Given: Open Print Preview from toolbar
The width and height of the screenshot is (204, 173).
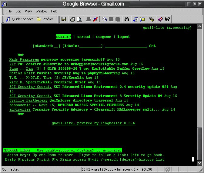Looking at the screenshot, I should click(79, 19).
